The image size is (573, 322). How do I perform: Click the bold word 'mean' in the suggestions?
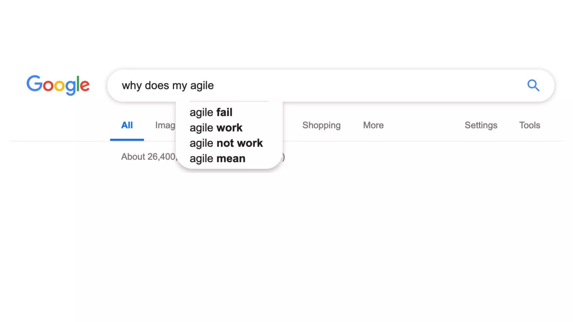(231, 158)
